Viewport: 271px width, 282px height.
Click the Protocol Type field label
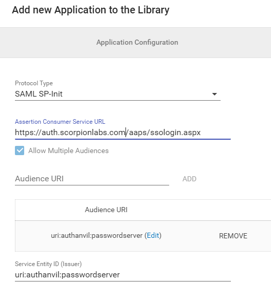(x=34, y=83)
